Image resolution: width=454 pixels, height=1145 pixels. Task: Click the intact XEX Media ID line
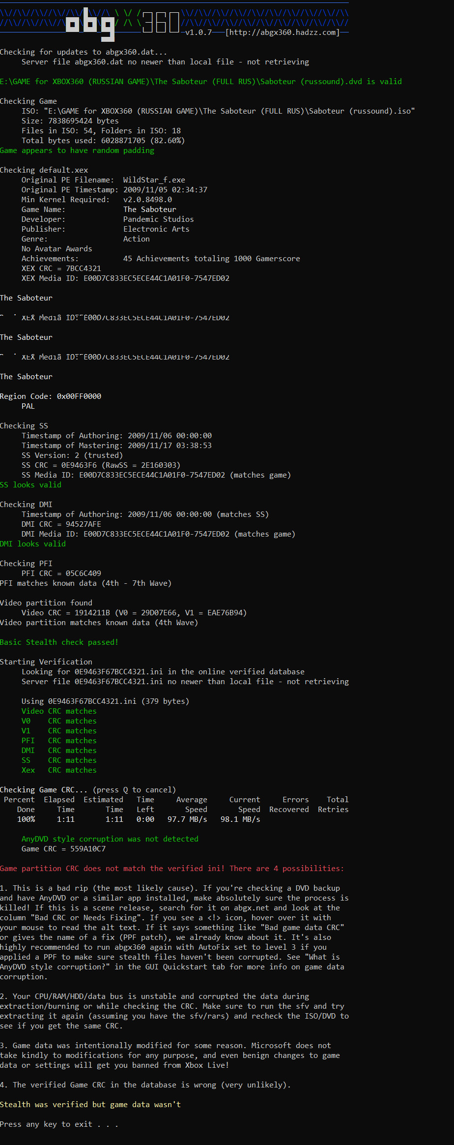click(x=126, y=278)
